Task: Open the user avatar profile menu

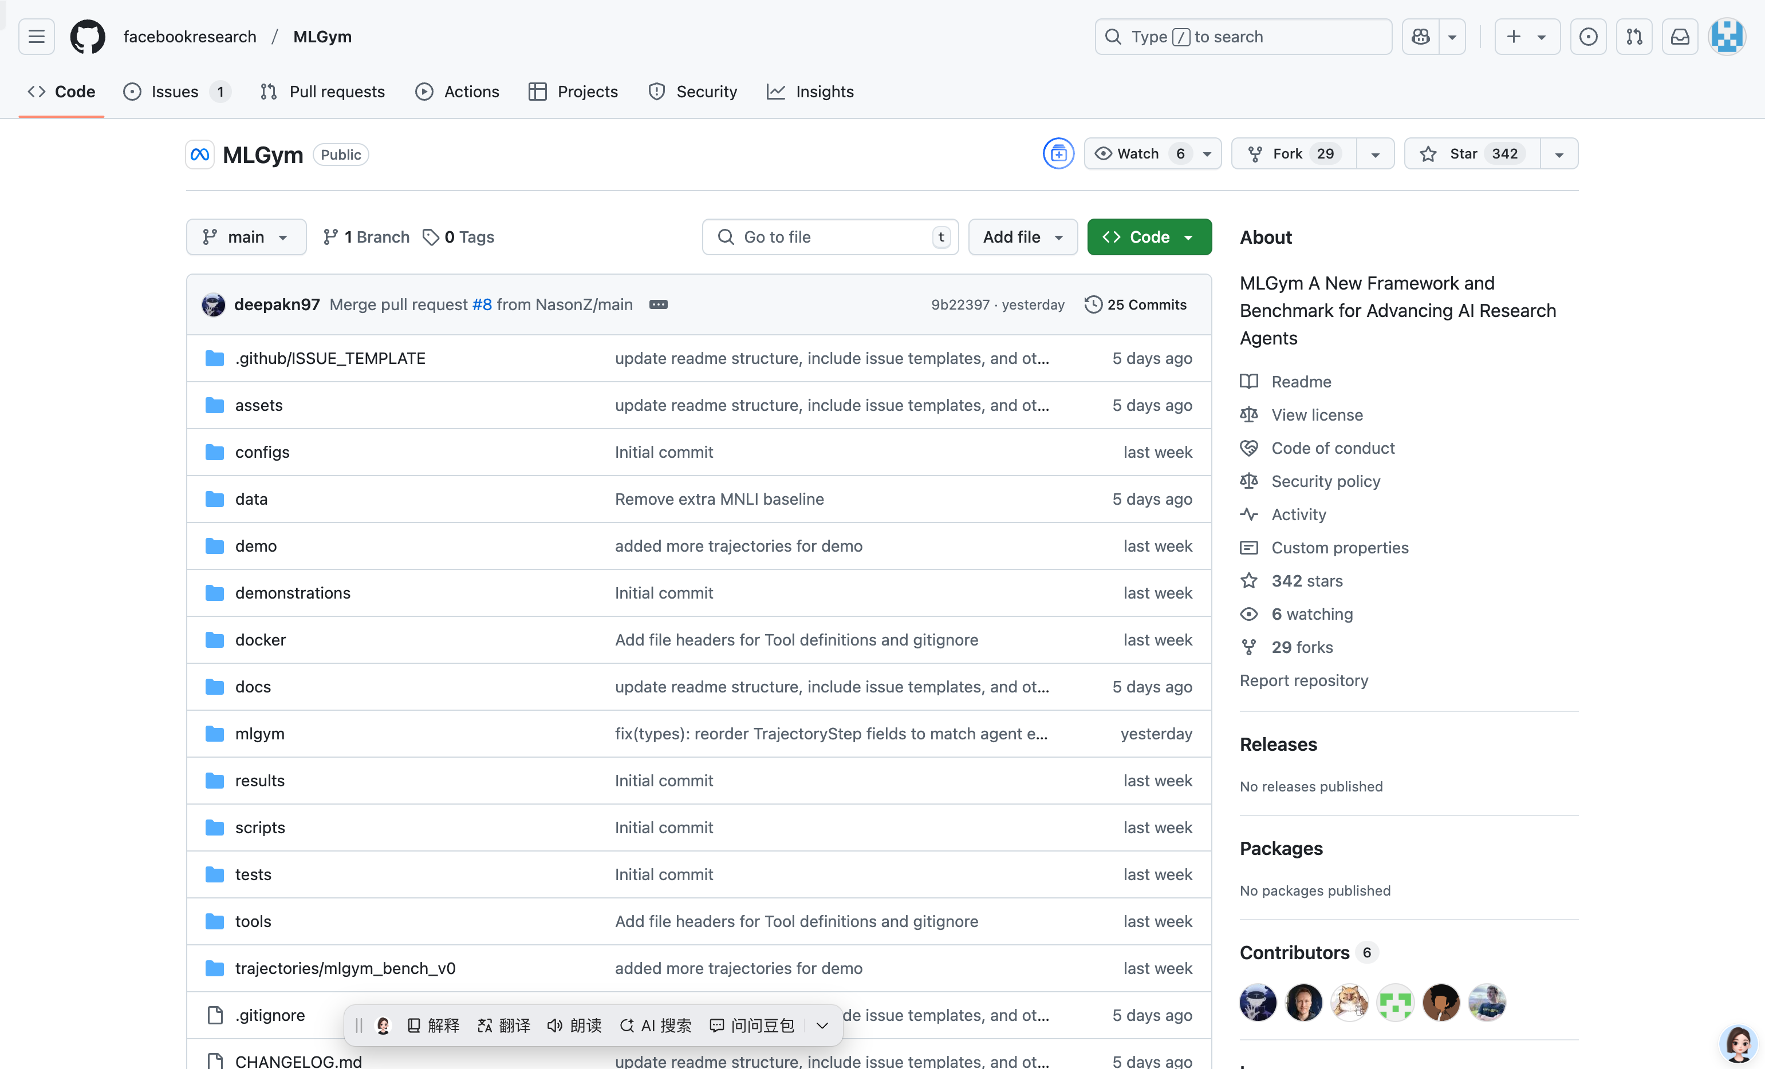Action: (x=1727, y=37)
